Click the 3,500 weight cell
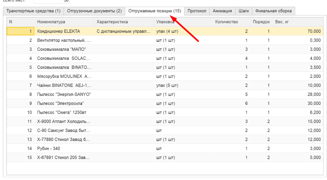The image size is (327, 180). point(298,67)
